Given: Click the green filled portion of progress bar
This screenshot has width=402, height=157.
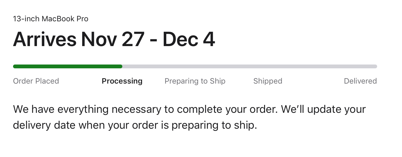Looking at the screenshot, I should [x=68, y=66].
